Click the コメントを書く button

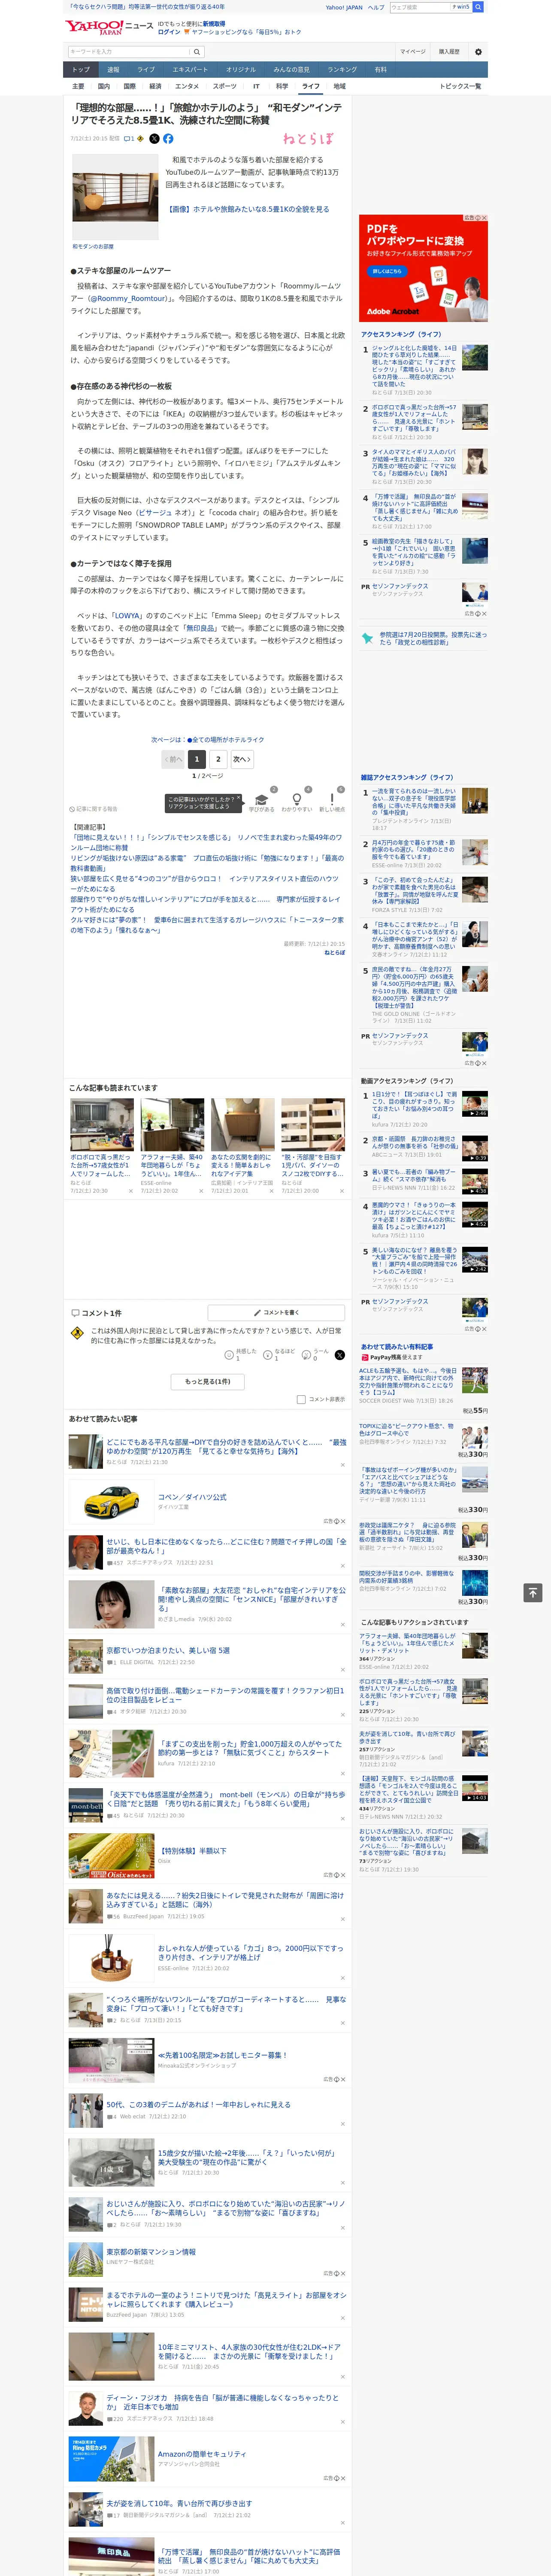point(276,1312)
